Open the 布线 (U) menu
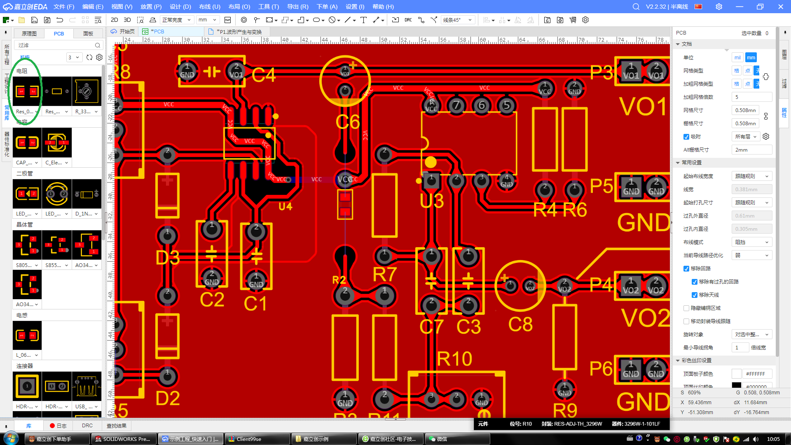 coord(209,7)
